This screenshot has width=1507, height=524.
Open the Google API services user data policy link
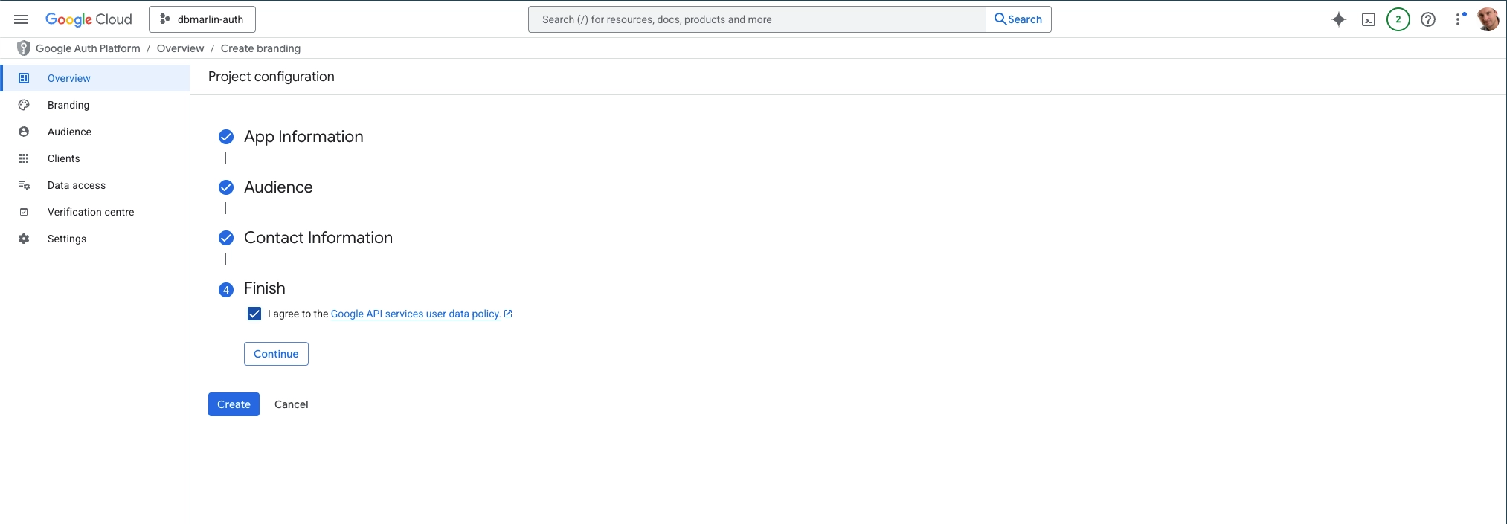point(415,314)
